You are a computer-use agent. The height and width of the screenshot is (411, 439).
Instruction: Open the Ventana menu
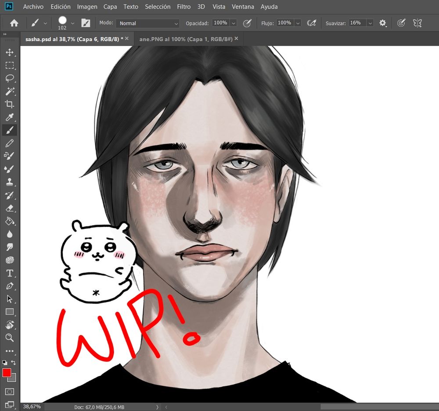point(243,7)
